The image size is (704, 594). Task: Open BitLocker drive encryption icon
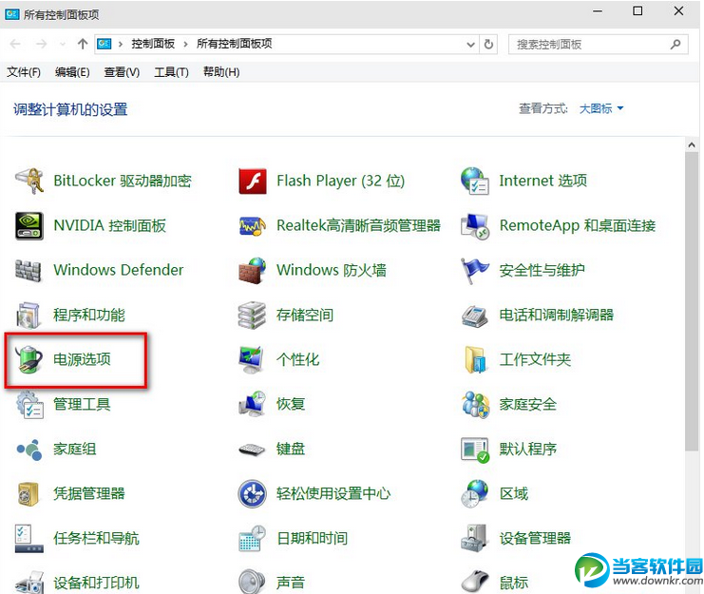click(x=29, y=181)
